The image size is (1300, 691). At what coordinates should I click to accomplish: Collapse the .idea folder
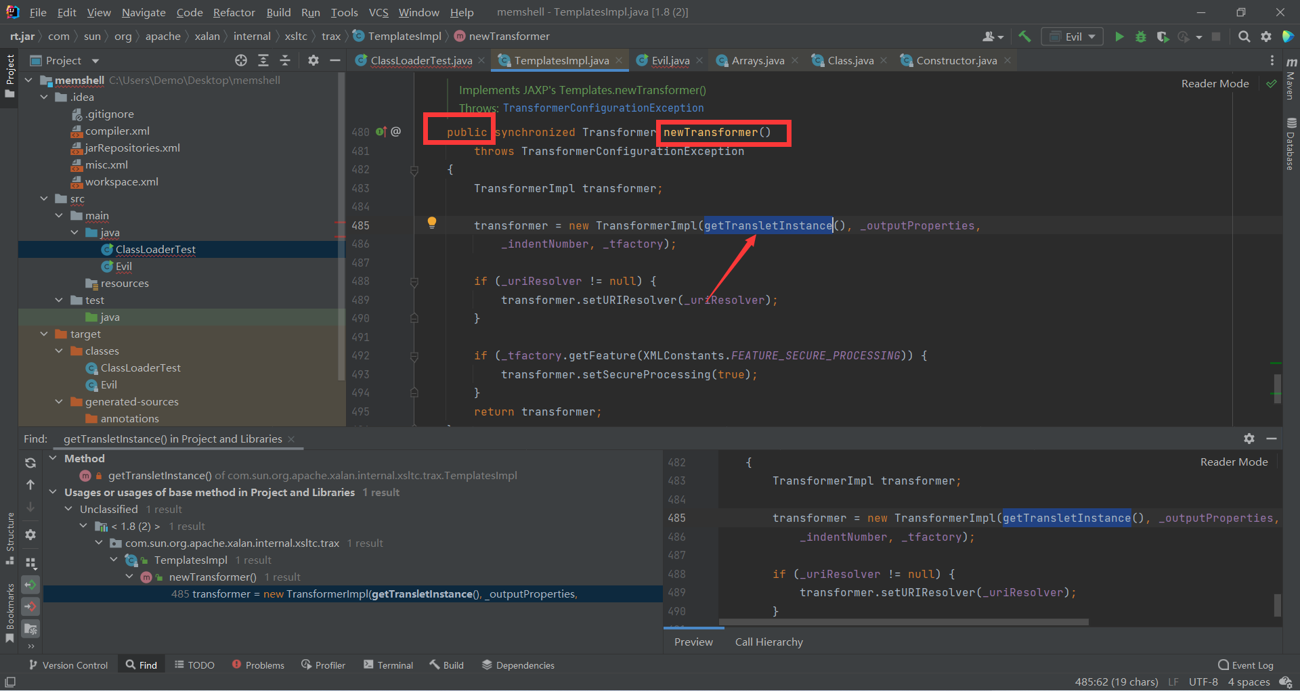(x=44, y=97)
